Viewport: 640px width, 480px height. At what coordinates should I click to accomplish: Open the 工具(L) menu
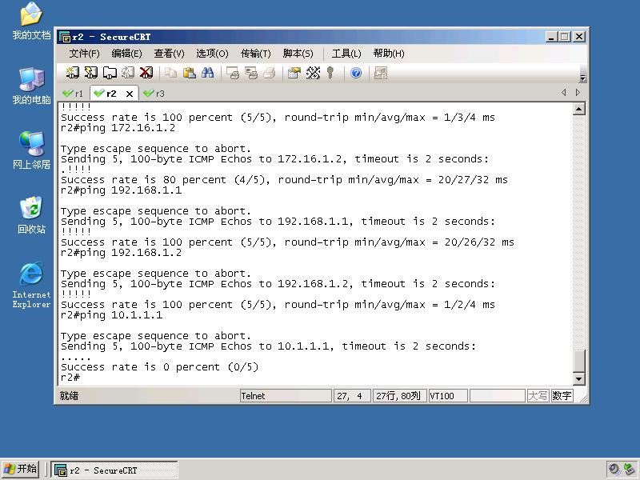[346, 54]
